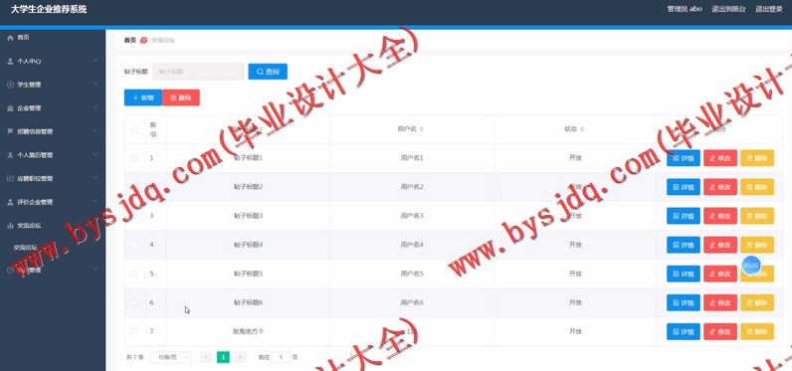Screen dimensions: 792x371
Task: Tick the checkbox for row 7
Action: coord(134,331)
